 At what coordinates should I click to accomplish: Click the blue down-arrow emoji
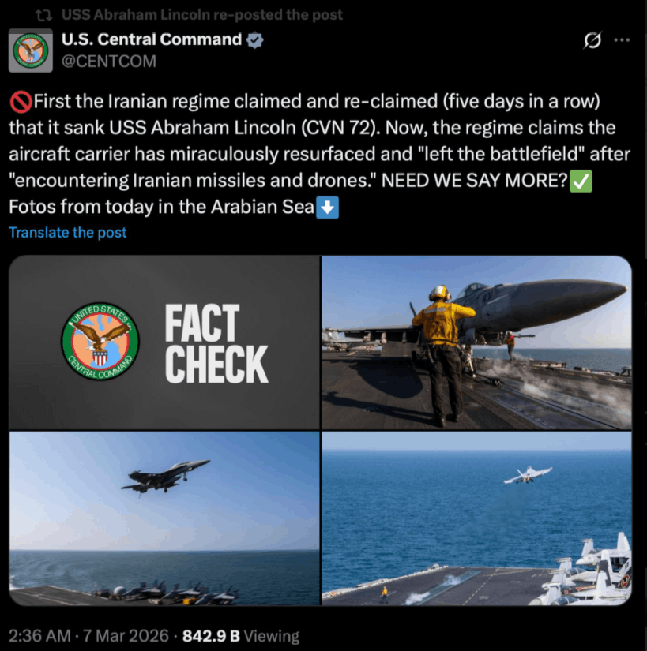(327, 208)
